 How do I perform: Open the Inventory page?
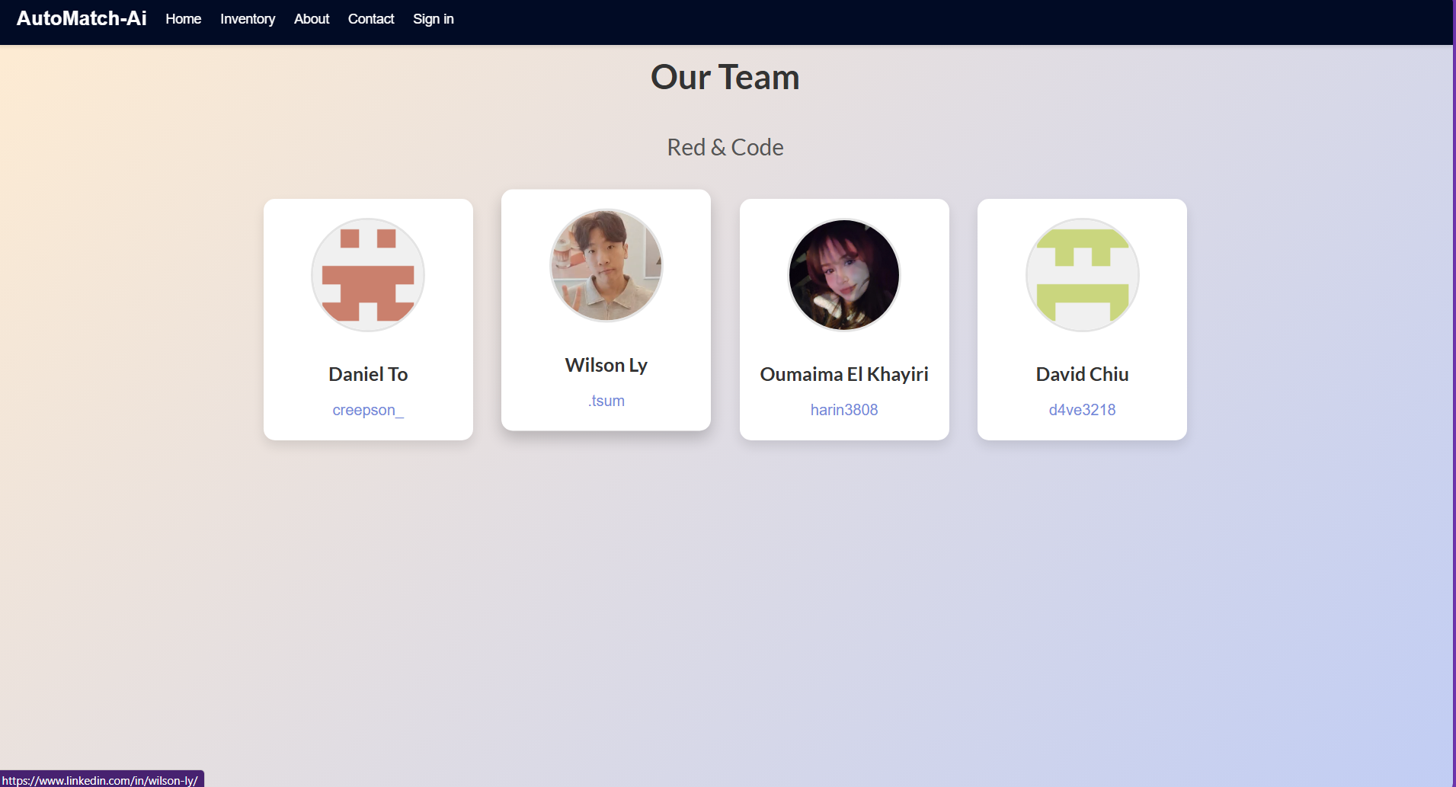pos(248,19)
